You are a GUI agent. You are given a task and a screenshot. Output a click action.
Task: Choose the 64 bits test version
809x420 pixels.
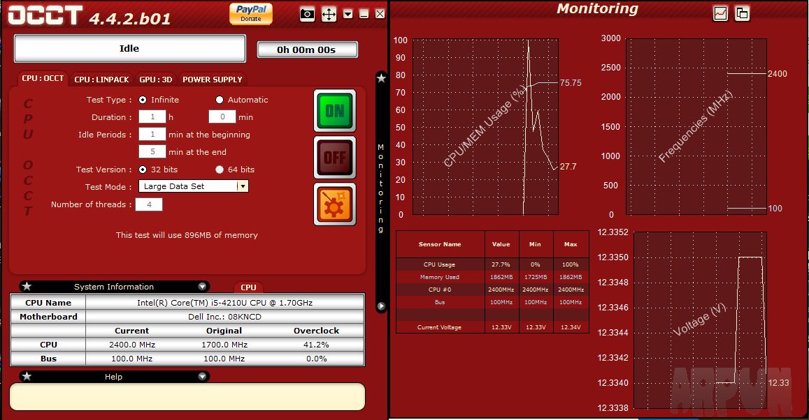click(x=220, y=170)
